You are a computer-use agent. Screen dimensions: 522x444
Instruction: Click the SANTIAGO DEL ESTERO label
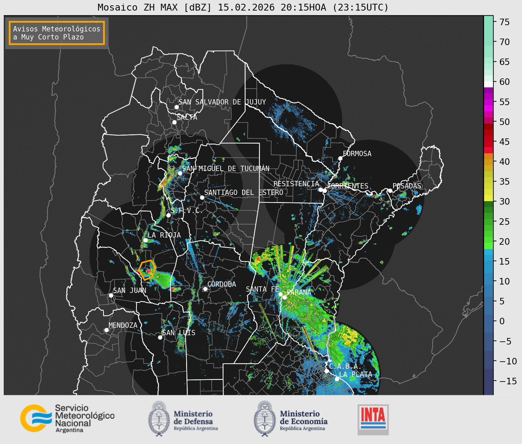244,192
